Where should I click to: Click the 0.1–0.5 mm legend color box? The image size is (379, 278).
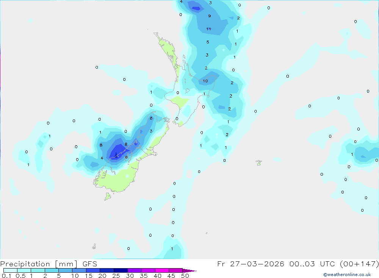[10, 270]
